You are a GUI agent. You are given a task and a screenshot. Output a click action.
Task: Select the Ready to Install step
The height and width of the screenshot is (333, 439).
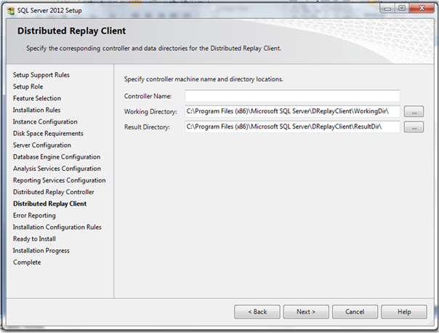coord(34,239)
